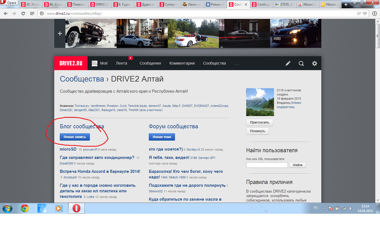380x231 pixels.
Task: Expand the three-dots more menu in navbar
Action: pyautogui.click(x=237, y=63)
